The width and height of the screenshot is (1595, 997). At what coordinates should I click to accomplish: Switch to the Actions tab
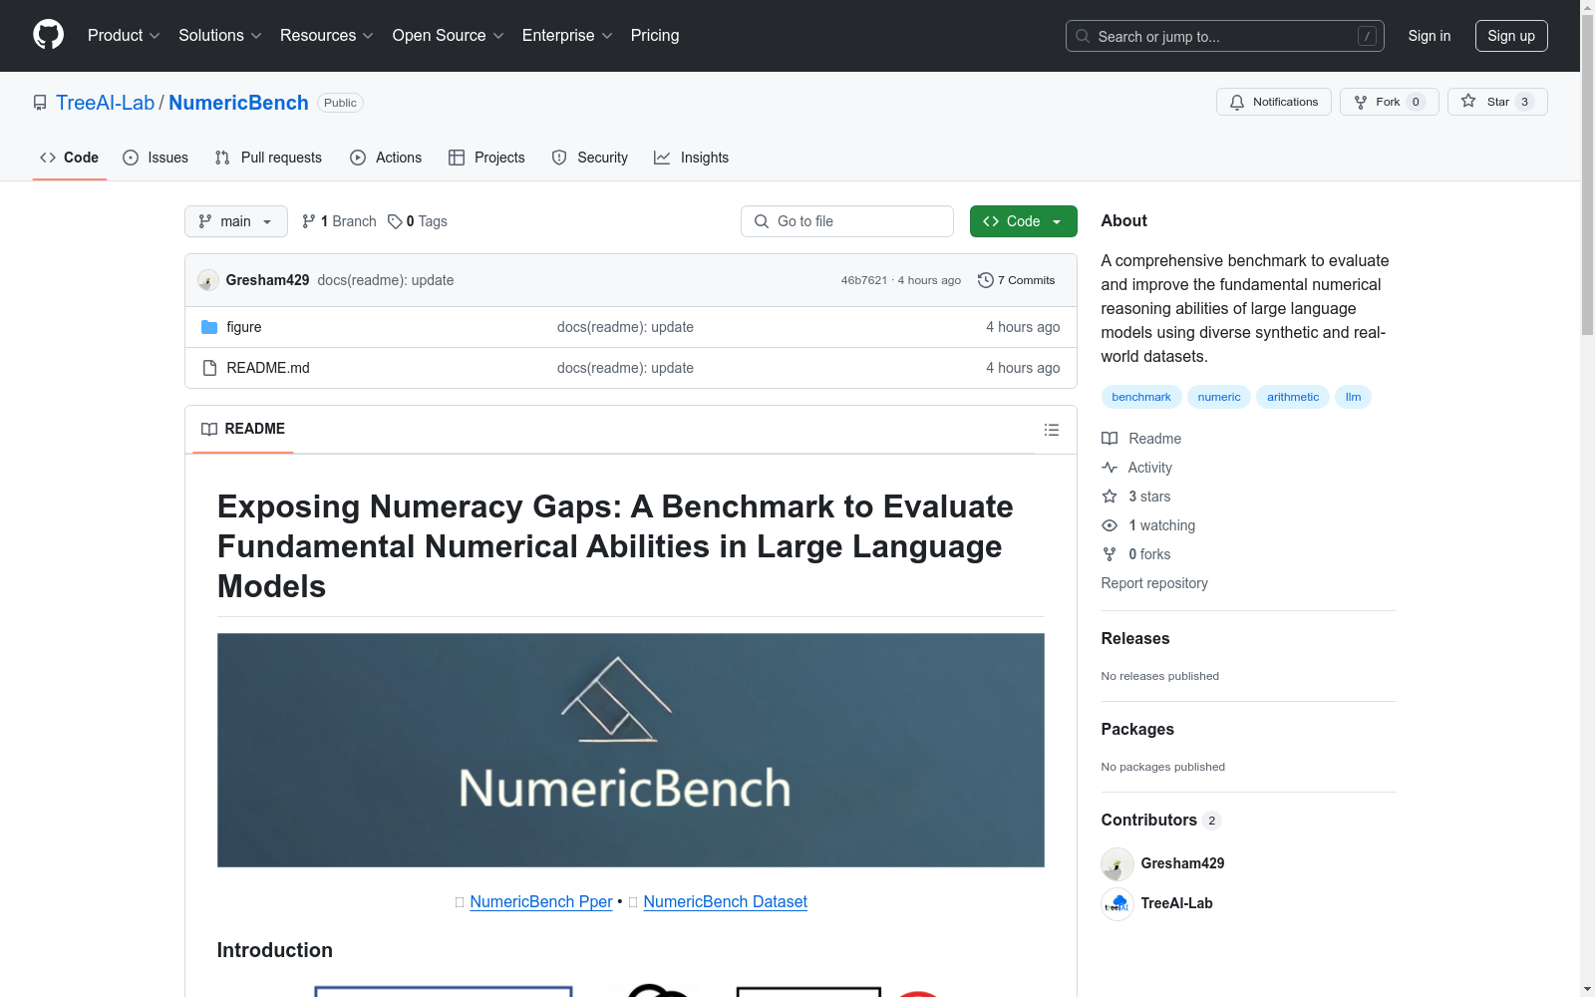click(386, 158)
